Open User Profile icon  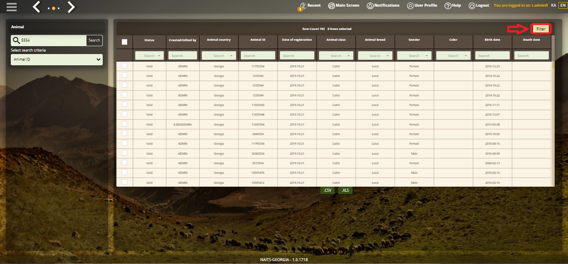(x=410, y=6)
